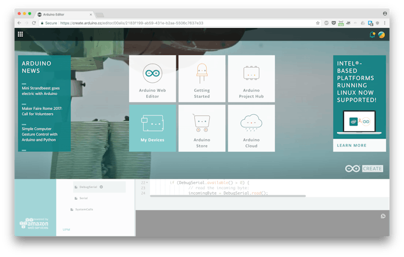Click the add icon beside DebugSerial

pyautogui.click(x=101, y=187)
